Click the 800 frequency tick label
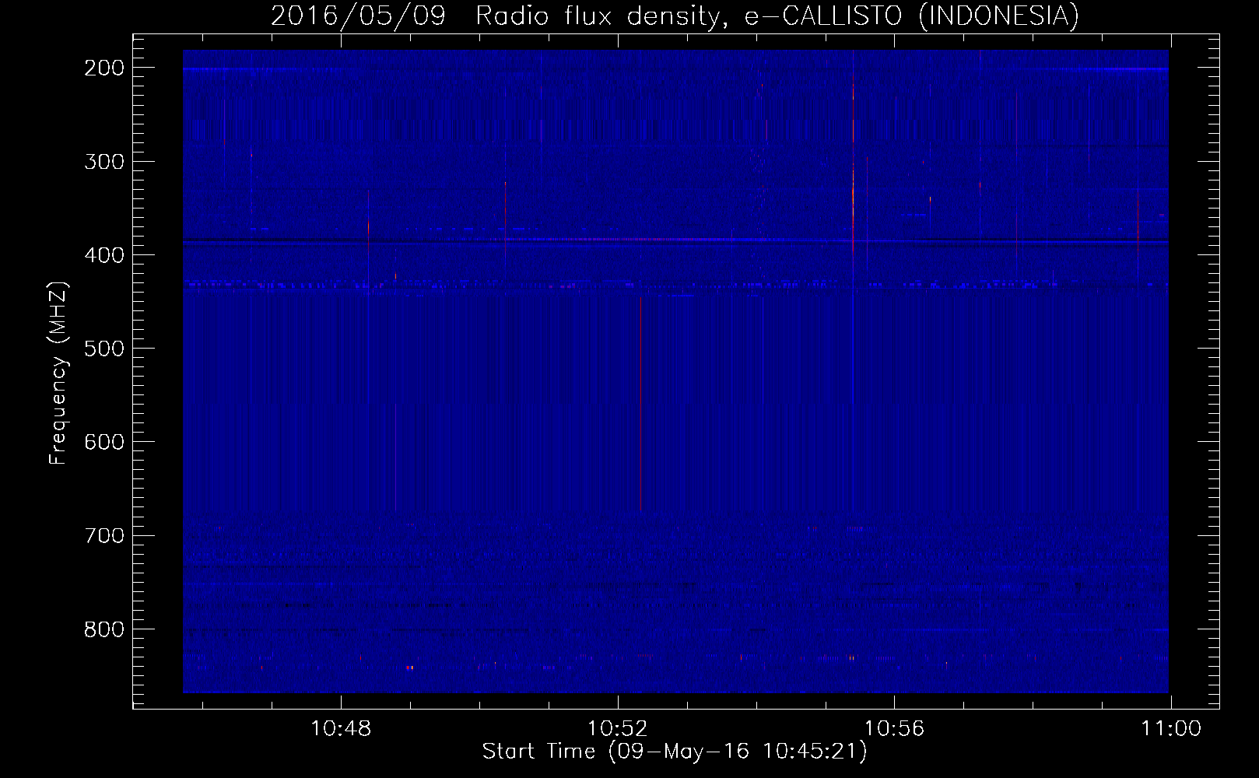The height and width of the screenshot is (778, 1259). (104, 629)
